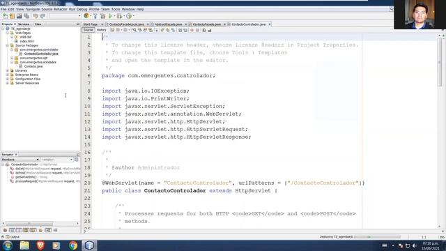446x251 pixels.
Task: Open the Refactor menu
Action: pos(61,9)
